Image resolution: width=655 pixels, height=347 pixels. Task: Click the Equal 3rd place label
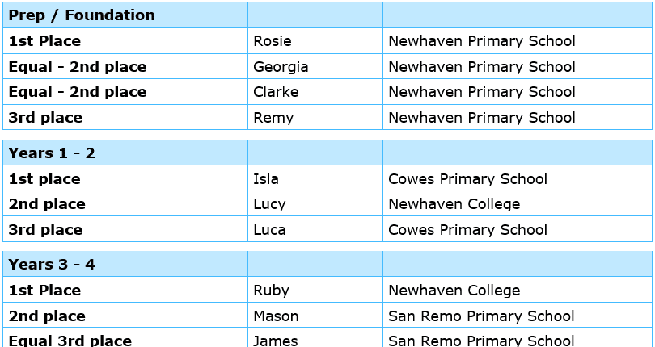[70, 341]
